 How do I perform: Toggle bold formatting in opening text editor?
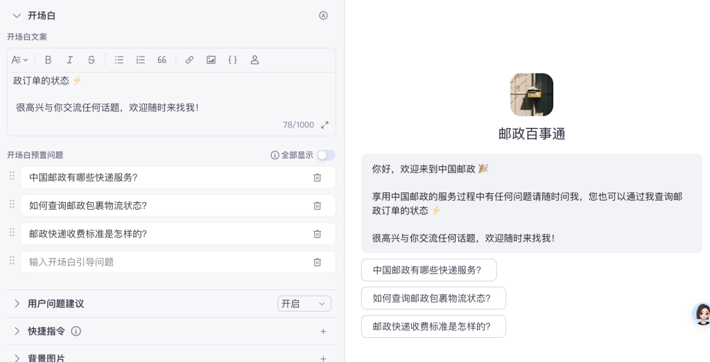49,60
